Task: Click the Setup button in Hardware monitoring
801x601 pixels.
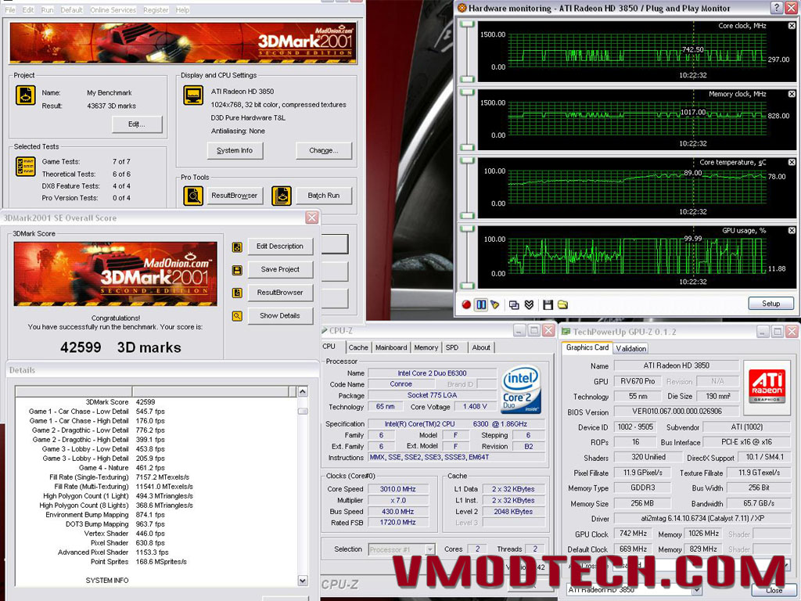Action: click(770, 304)
